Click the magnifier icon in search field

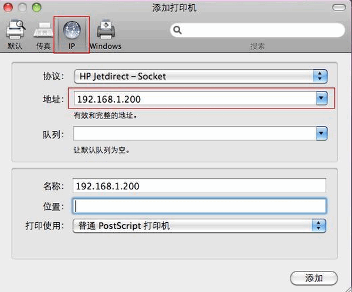click(x=177, y=30)
